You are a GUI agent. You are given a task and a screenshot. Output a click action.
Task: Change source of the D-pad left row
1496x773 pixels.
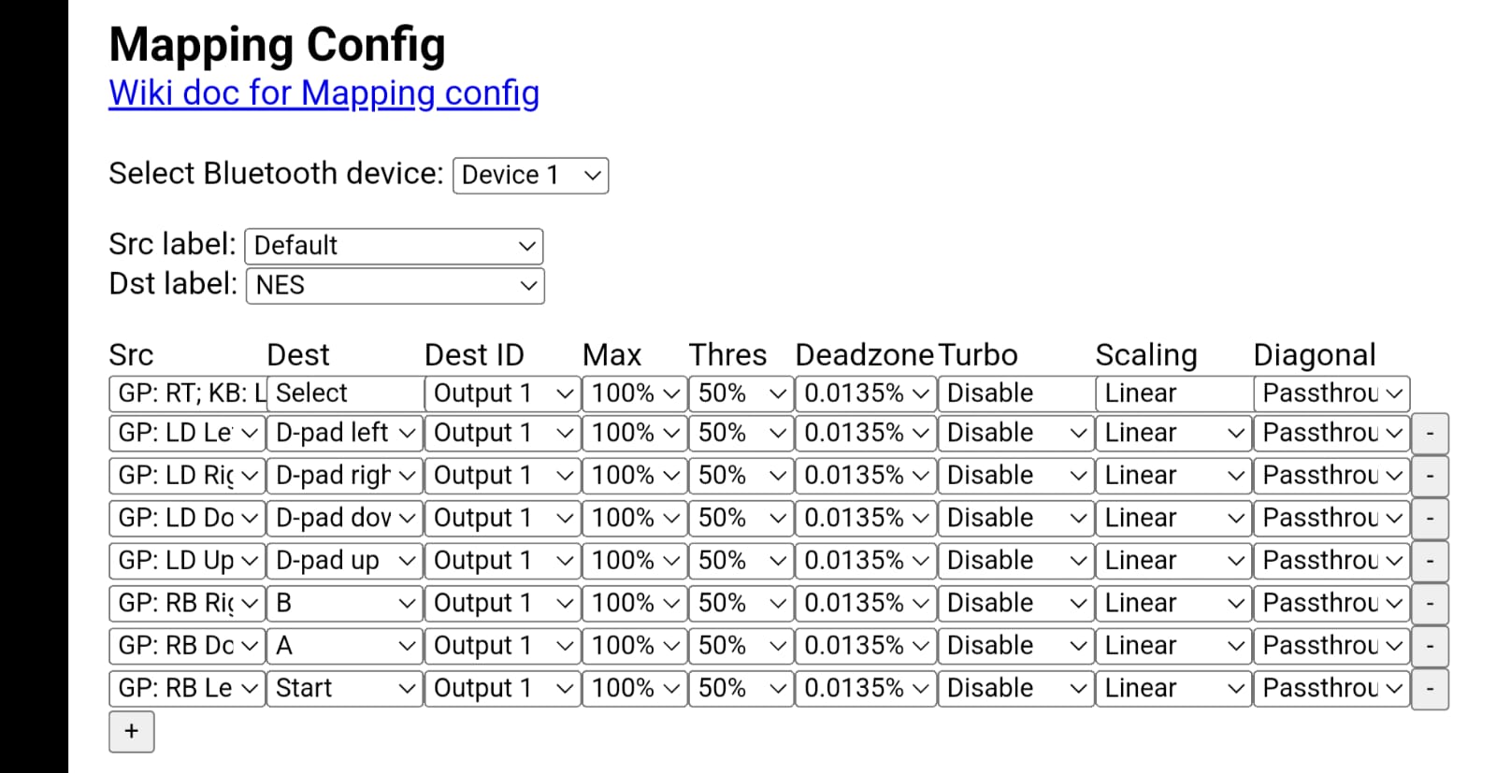[187, 433]
